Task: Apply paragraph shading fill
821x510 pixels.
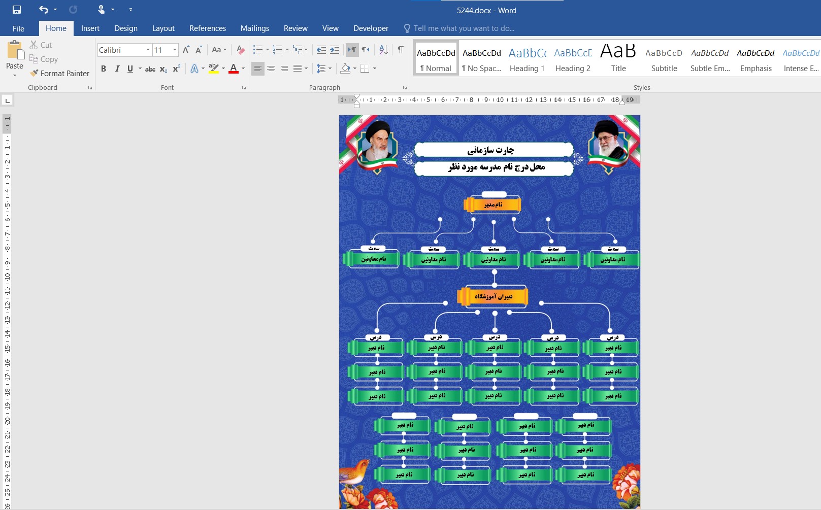Action: [345, 69]
